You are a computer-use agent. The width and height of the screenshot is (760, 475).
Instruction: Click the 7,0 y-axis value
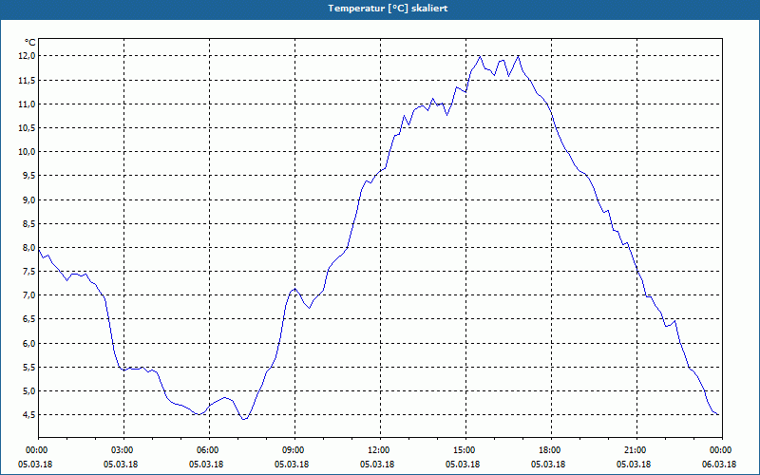(x=28, y=295)
